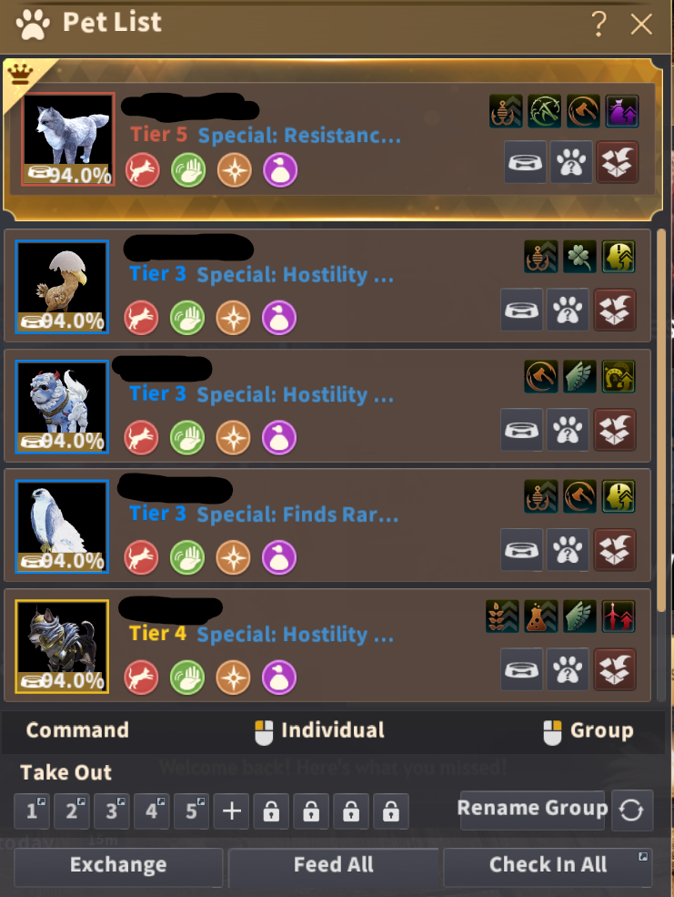This screenshot has height=897, width=674.
Task: Click the check-in box icon for the Tier 5 pet
Action: pos(617,162)
